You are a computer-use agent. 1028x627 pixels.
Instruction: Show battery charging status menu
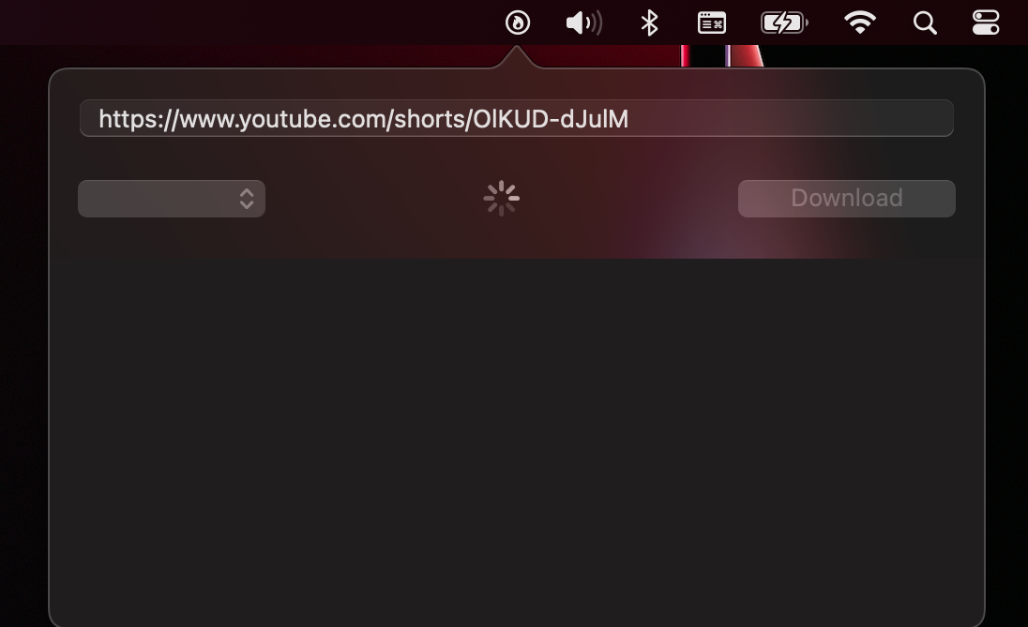[784, 22]
